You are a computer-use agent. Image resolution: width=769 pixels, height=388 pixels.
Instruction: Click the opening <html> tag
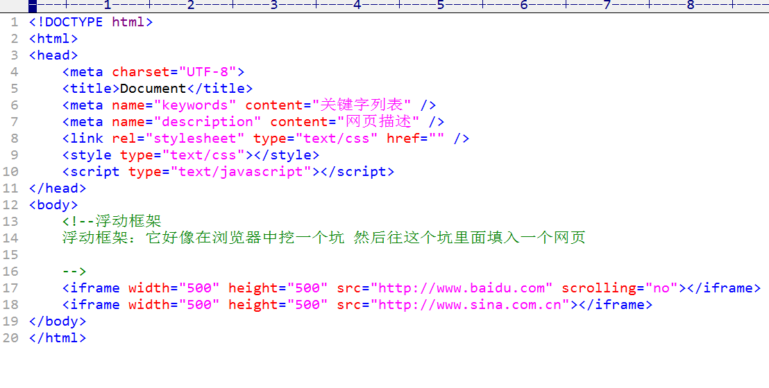(53, 39)
